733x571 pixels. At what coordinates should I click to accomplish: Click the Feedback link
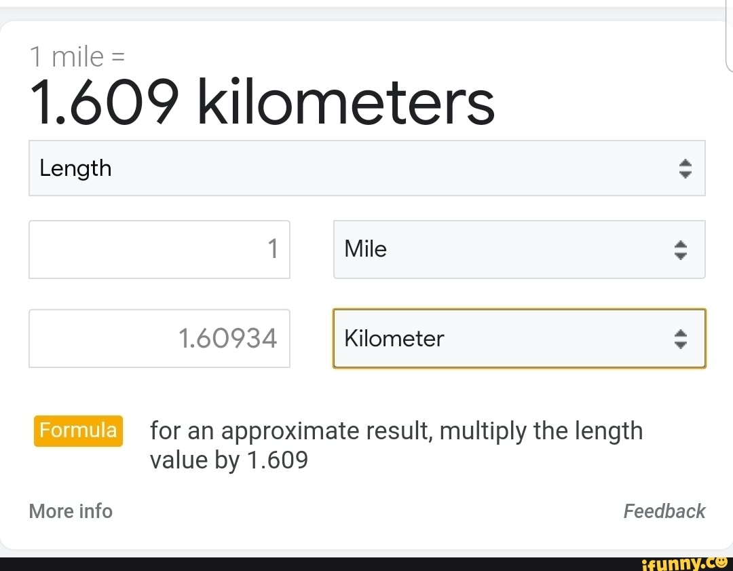point(664,511)
